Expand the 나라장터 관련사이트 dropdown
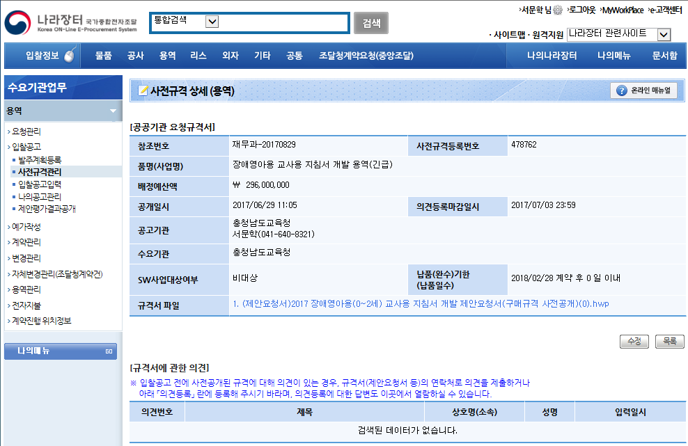688x446 pixels. click(x=664, y=34)
